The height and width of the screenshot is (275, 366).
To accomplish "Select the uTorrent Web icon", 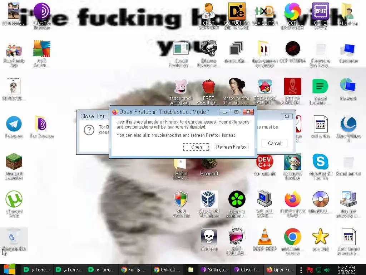I will (x=14, y=204).
